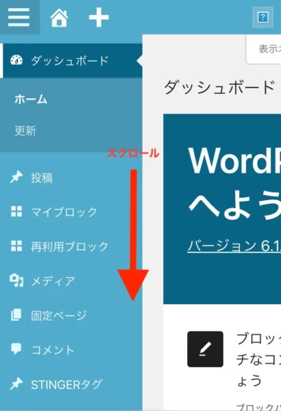Toggle the hamburger menu icon
Image resolution: width=281 pixels, height=411 pixels.
click(x=19, y=17)
